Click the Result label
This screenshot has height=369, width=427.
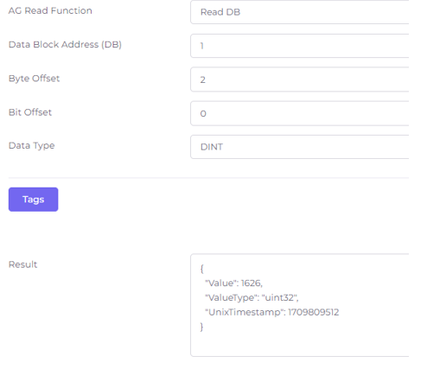click(x=22, y=264)
